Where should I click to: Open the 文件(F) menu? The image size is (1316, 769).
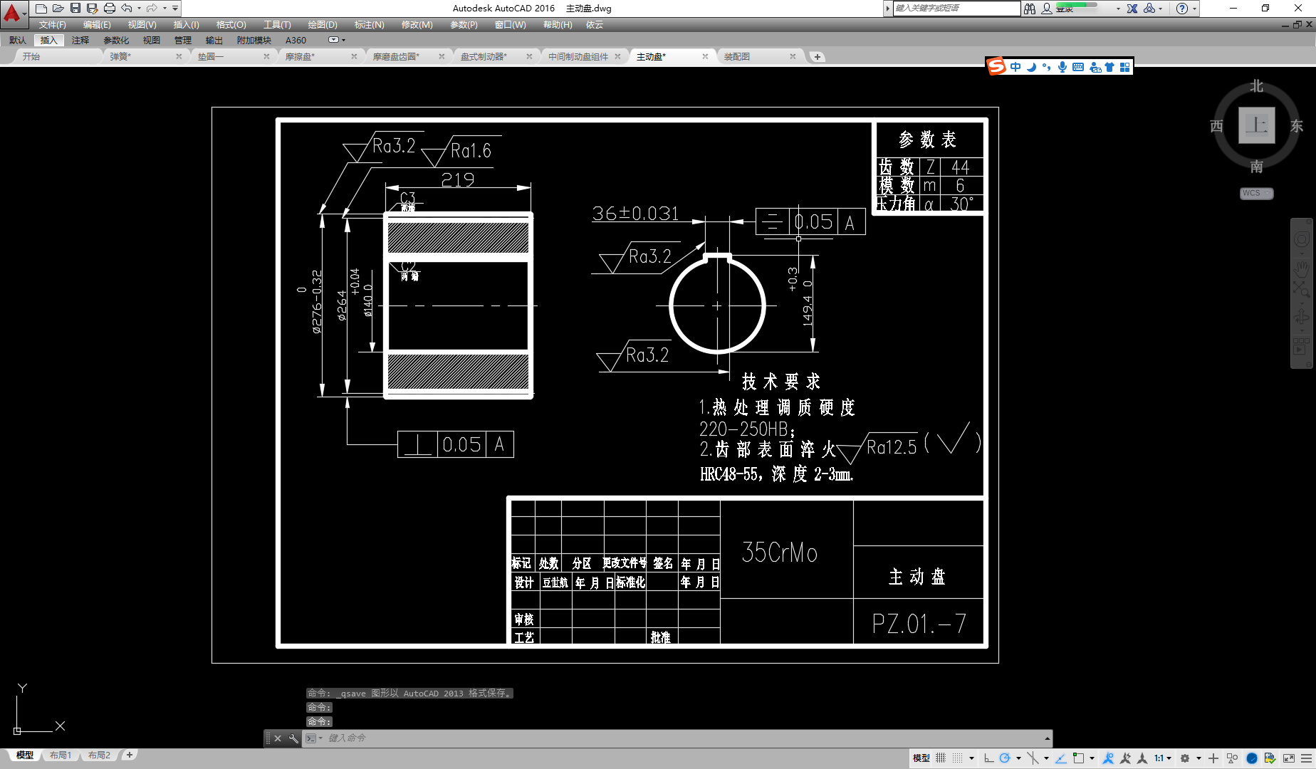52,24
